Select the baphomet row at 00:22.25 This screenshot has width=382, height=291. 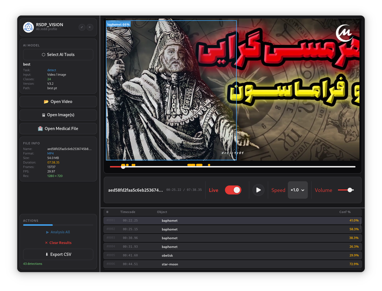tap(233, 220)
